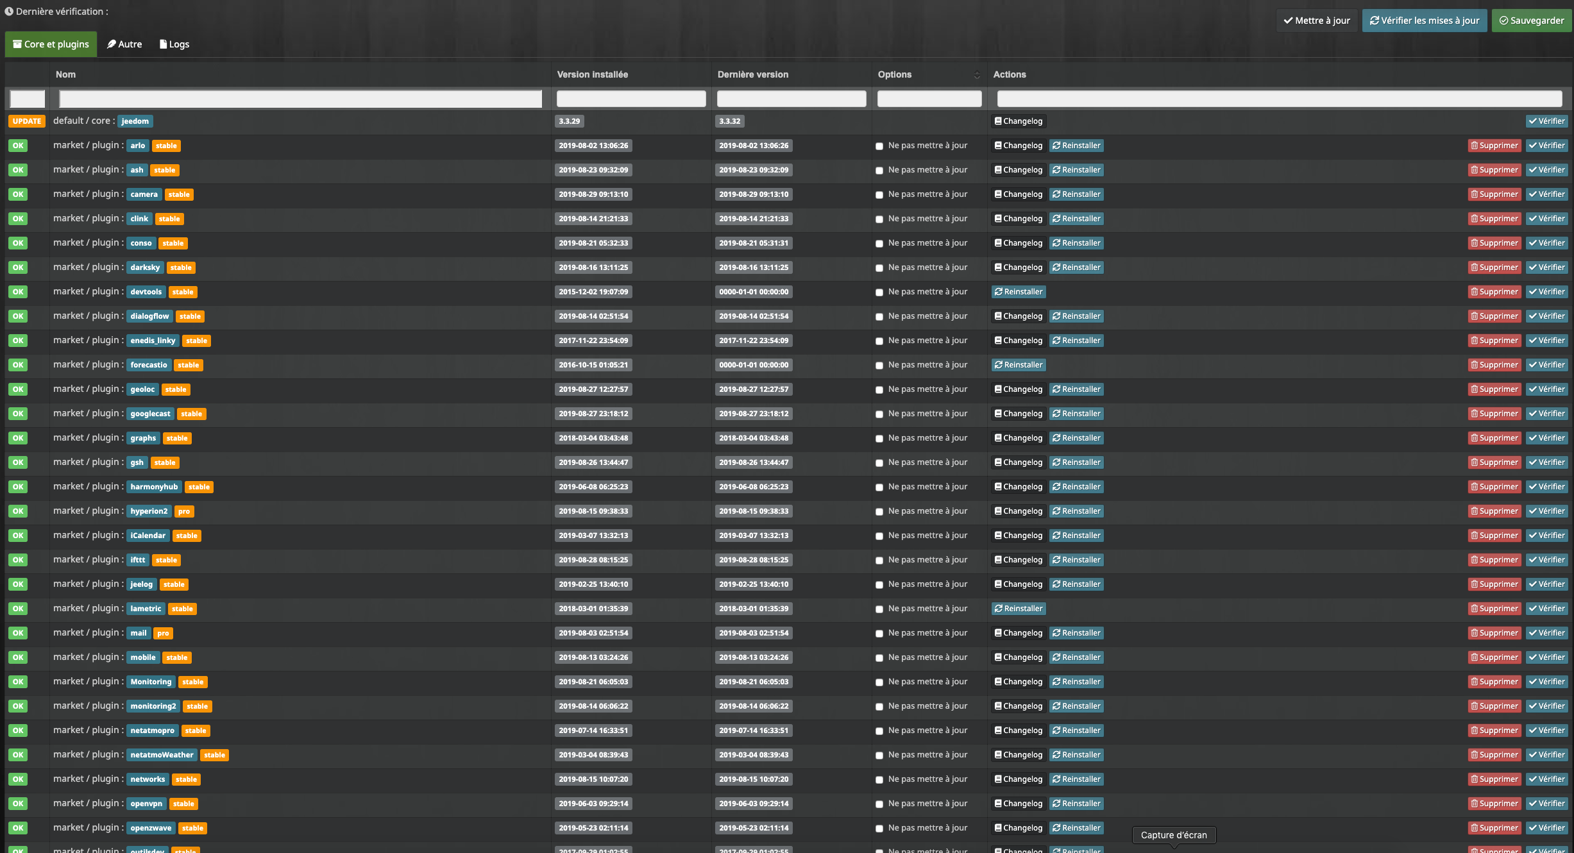Click Vérifier for googlecast plugin
The height and width of the screenshot is (853, 1574).
[x=1546, y=414]
